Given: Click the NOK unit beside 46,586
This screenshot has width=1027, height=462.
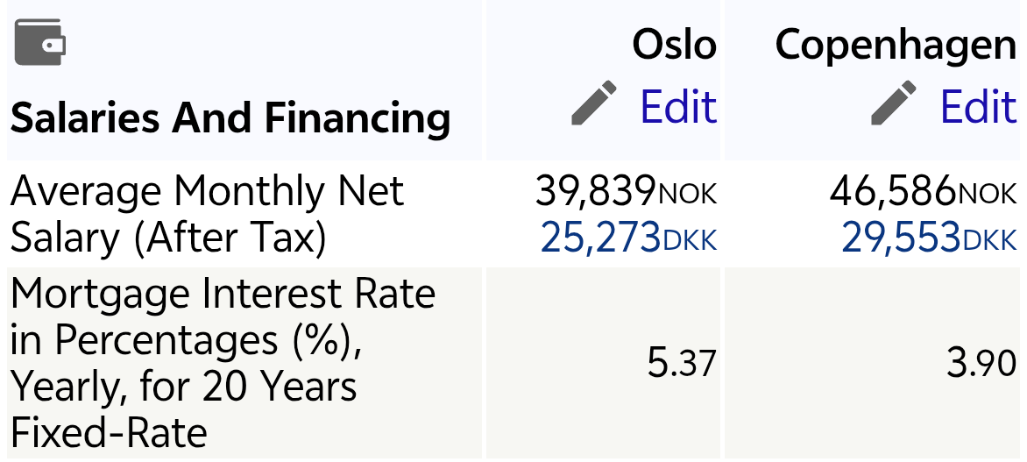Looking at the screenshot, I should pos(988,194).
